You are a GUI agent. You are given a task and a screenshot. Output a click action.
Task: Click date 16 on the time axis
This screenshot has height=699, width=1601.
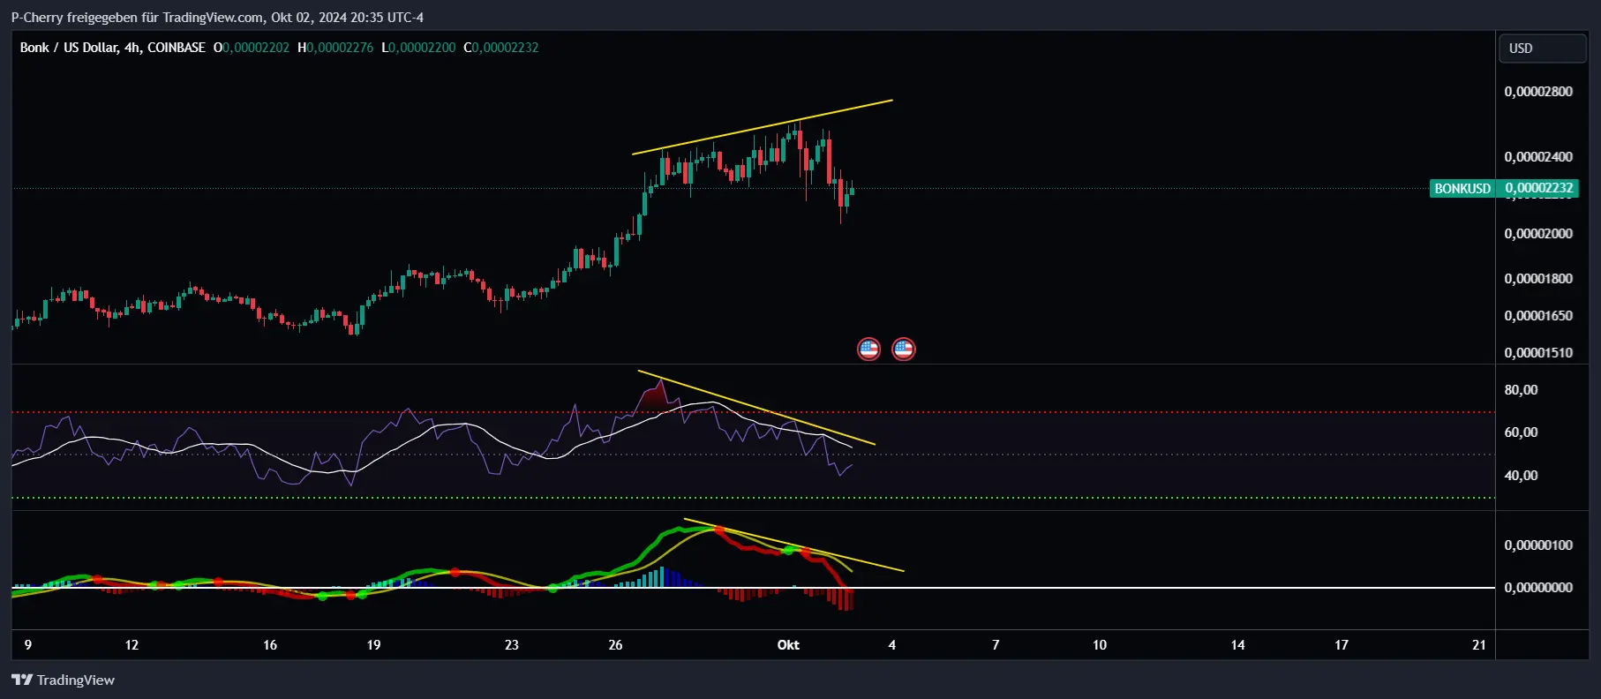pos(270,645)
